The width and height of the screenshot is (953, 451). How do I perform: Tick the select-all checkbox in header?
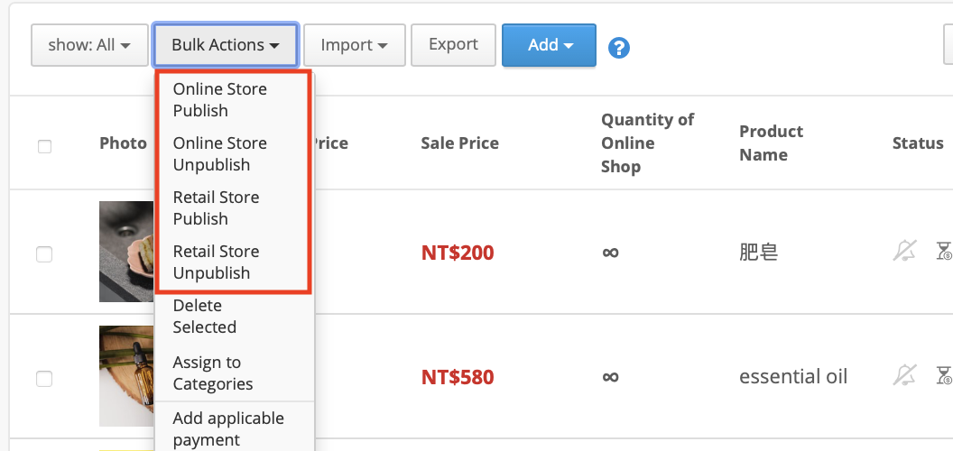point(44,146)
